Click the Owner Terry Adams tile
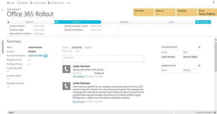The width and height of the screenshot is (217, 114). pyautogui.click(x=207, y=12)
